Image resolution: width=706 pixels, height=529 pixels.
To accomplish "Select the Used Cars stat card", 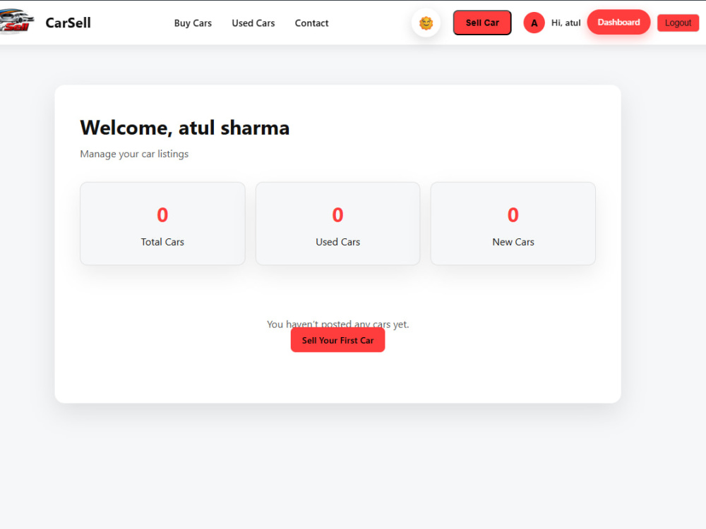I will coord(337,224).
